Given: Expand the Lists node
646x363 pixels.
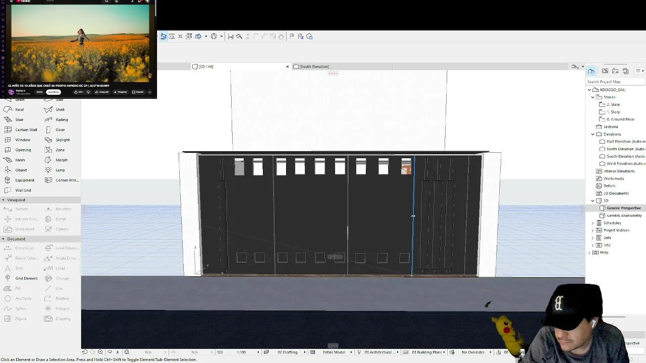Looking at the screenshot, I should [x=593, y=237].
